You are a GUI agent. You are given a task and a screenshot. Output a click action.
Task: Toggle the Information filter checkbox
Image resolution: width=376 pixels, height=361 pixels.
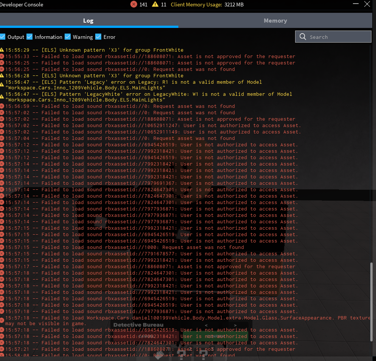[x=30, y=37]
